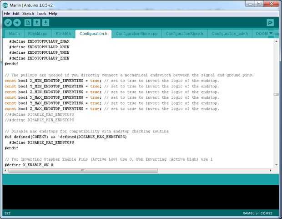The height and width of the screenshot is (219, 282).
Task: Click comment 'For Inverting Stepper Enable Pins'
Action: pos(108,159)
